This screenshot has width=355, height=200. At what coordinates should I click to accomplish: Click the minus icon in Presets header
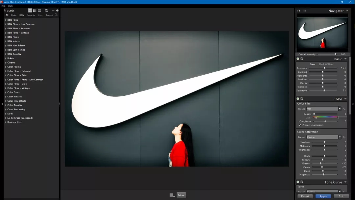pos(53,11)
